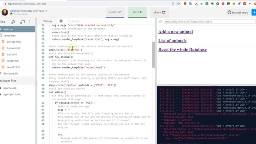The height and width of the screenshot is (144, 256).
Task: Refresh the web preview pane
Action: (160, 22)
